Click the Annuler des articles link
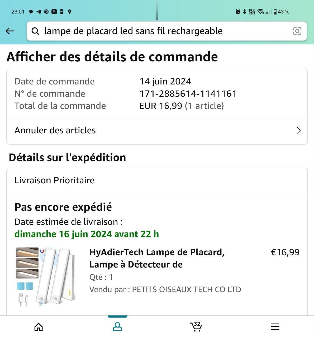The image size is (314, 337). [55, 130]
